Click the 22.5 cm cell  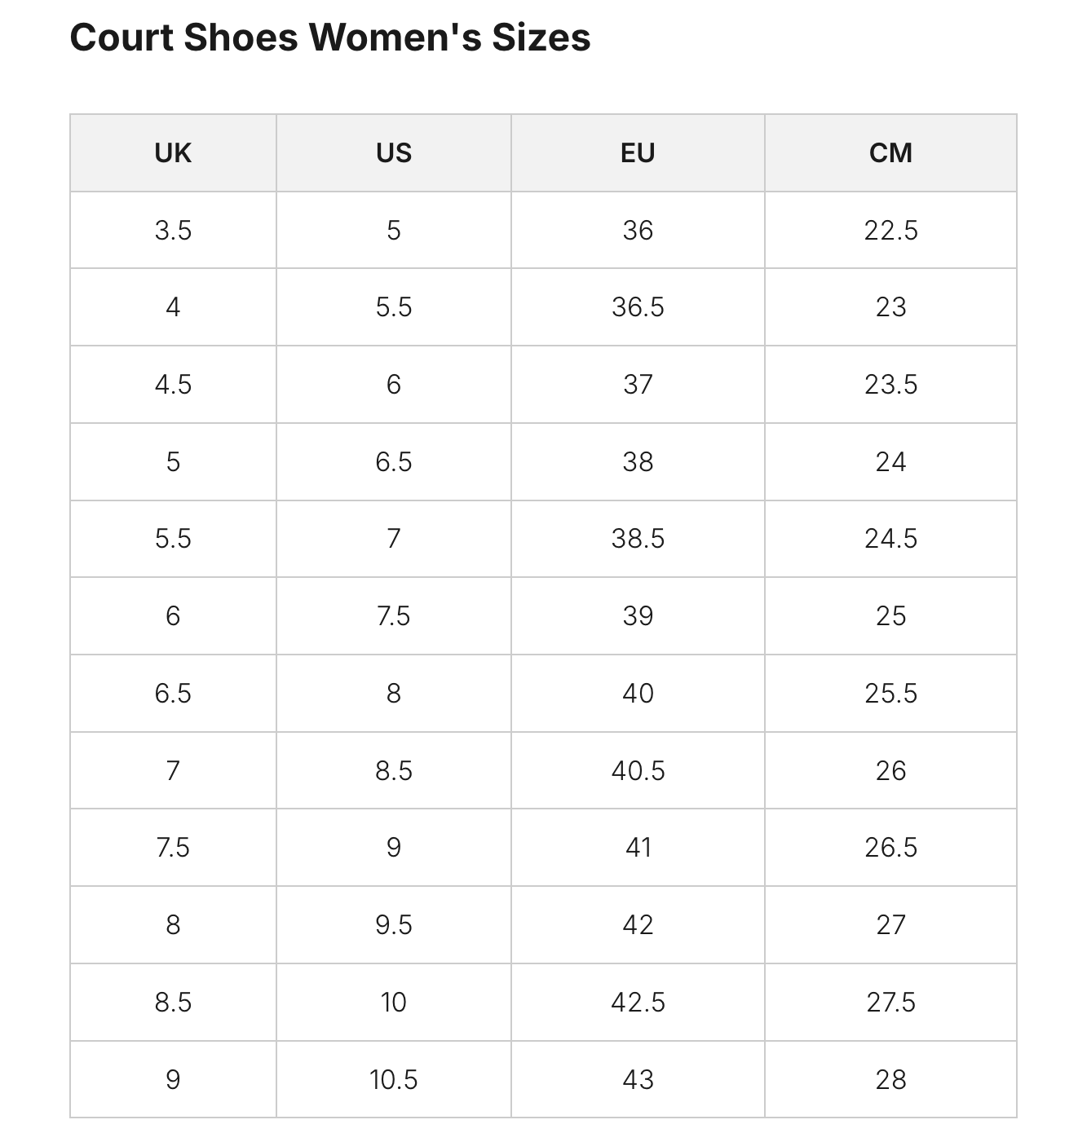(x=890, y=231)
